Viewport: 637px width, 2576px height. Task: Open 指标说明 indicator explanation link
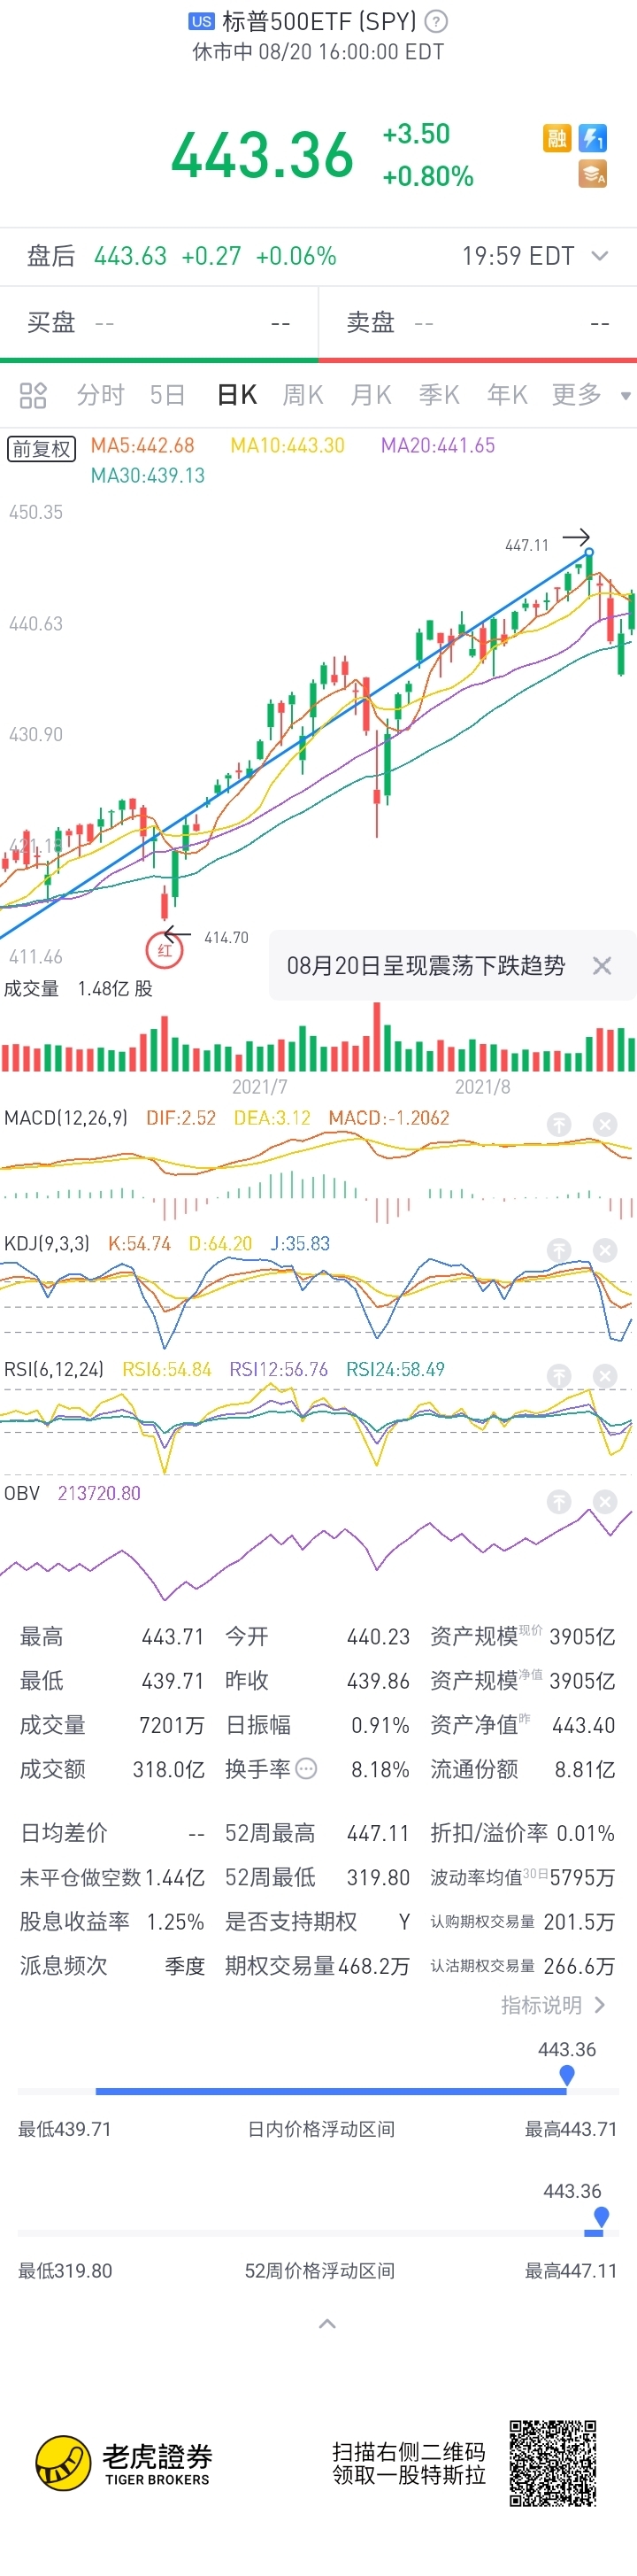point(553,2005)
